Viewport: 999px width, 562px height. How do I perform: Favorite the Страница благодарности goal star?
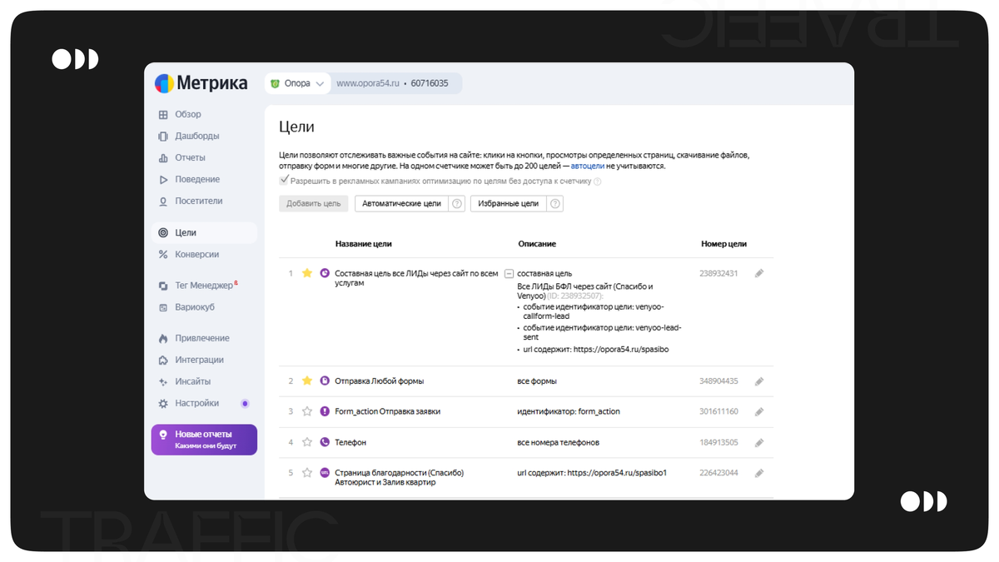pos(307,473)
